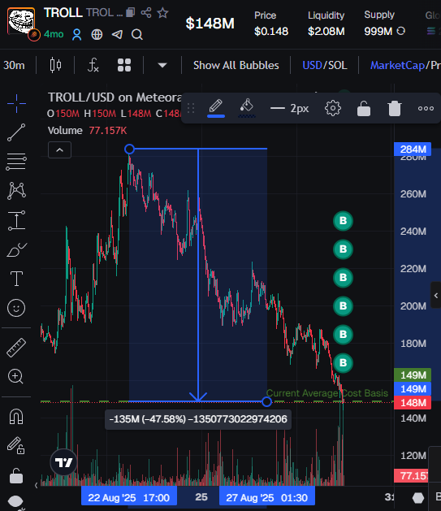Screen dimensions: 441x511
Task: Open the chart layout grid icon
Action: [124, 65]
